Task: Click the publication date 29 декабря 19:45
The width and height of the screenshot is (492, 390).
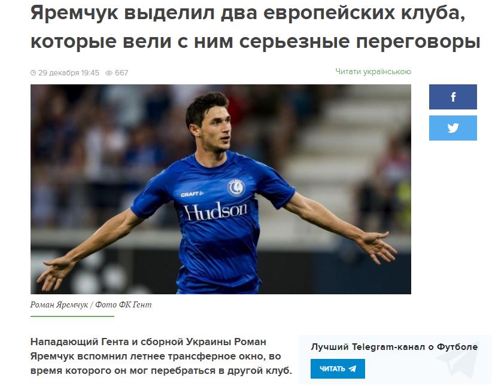Action: tap(68, 73)
